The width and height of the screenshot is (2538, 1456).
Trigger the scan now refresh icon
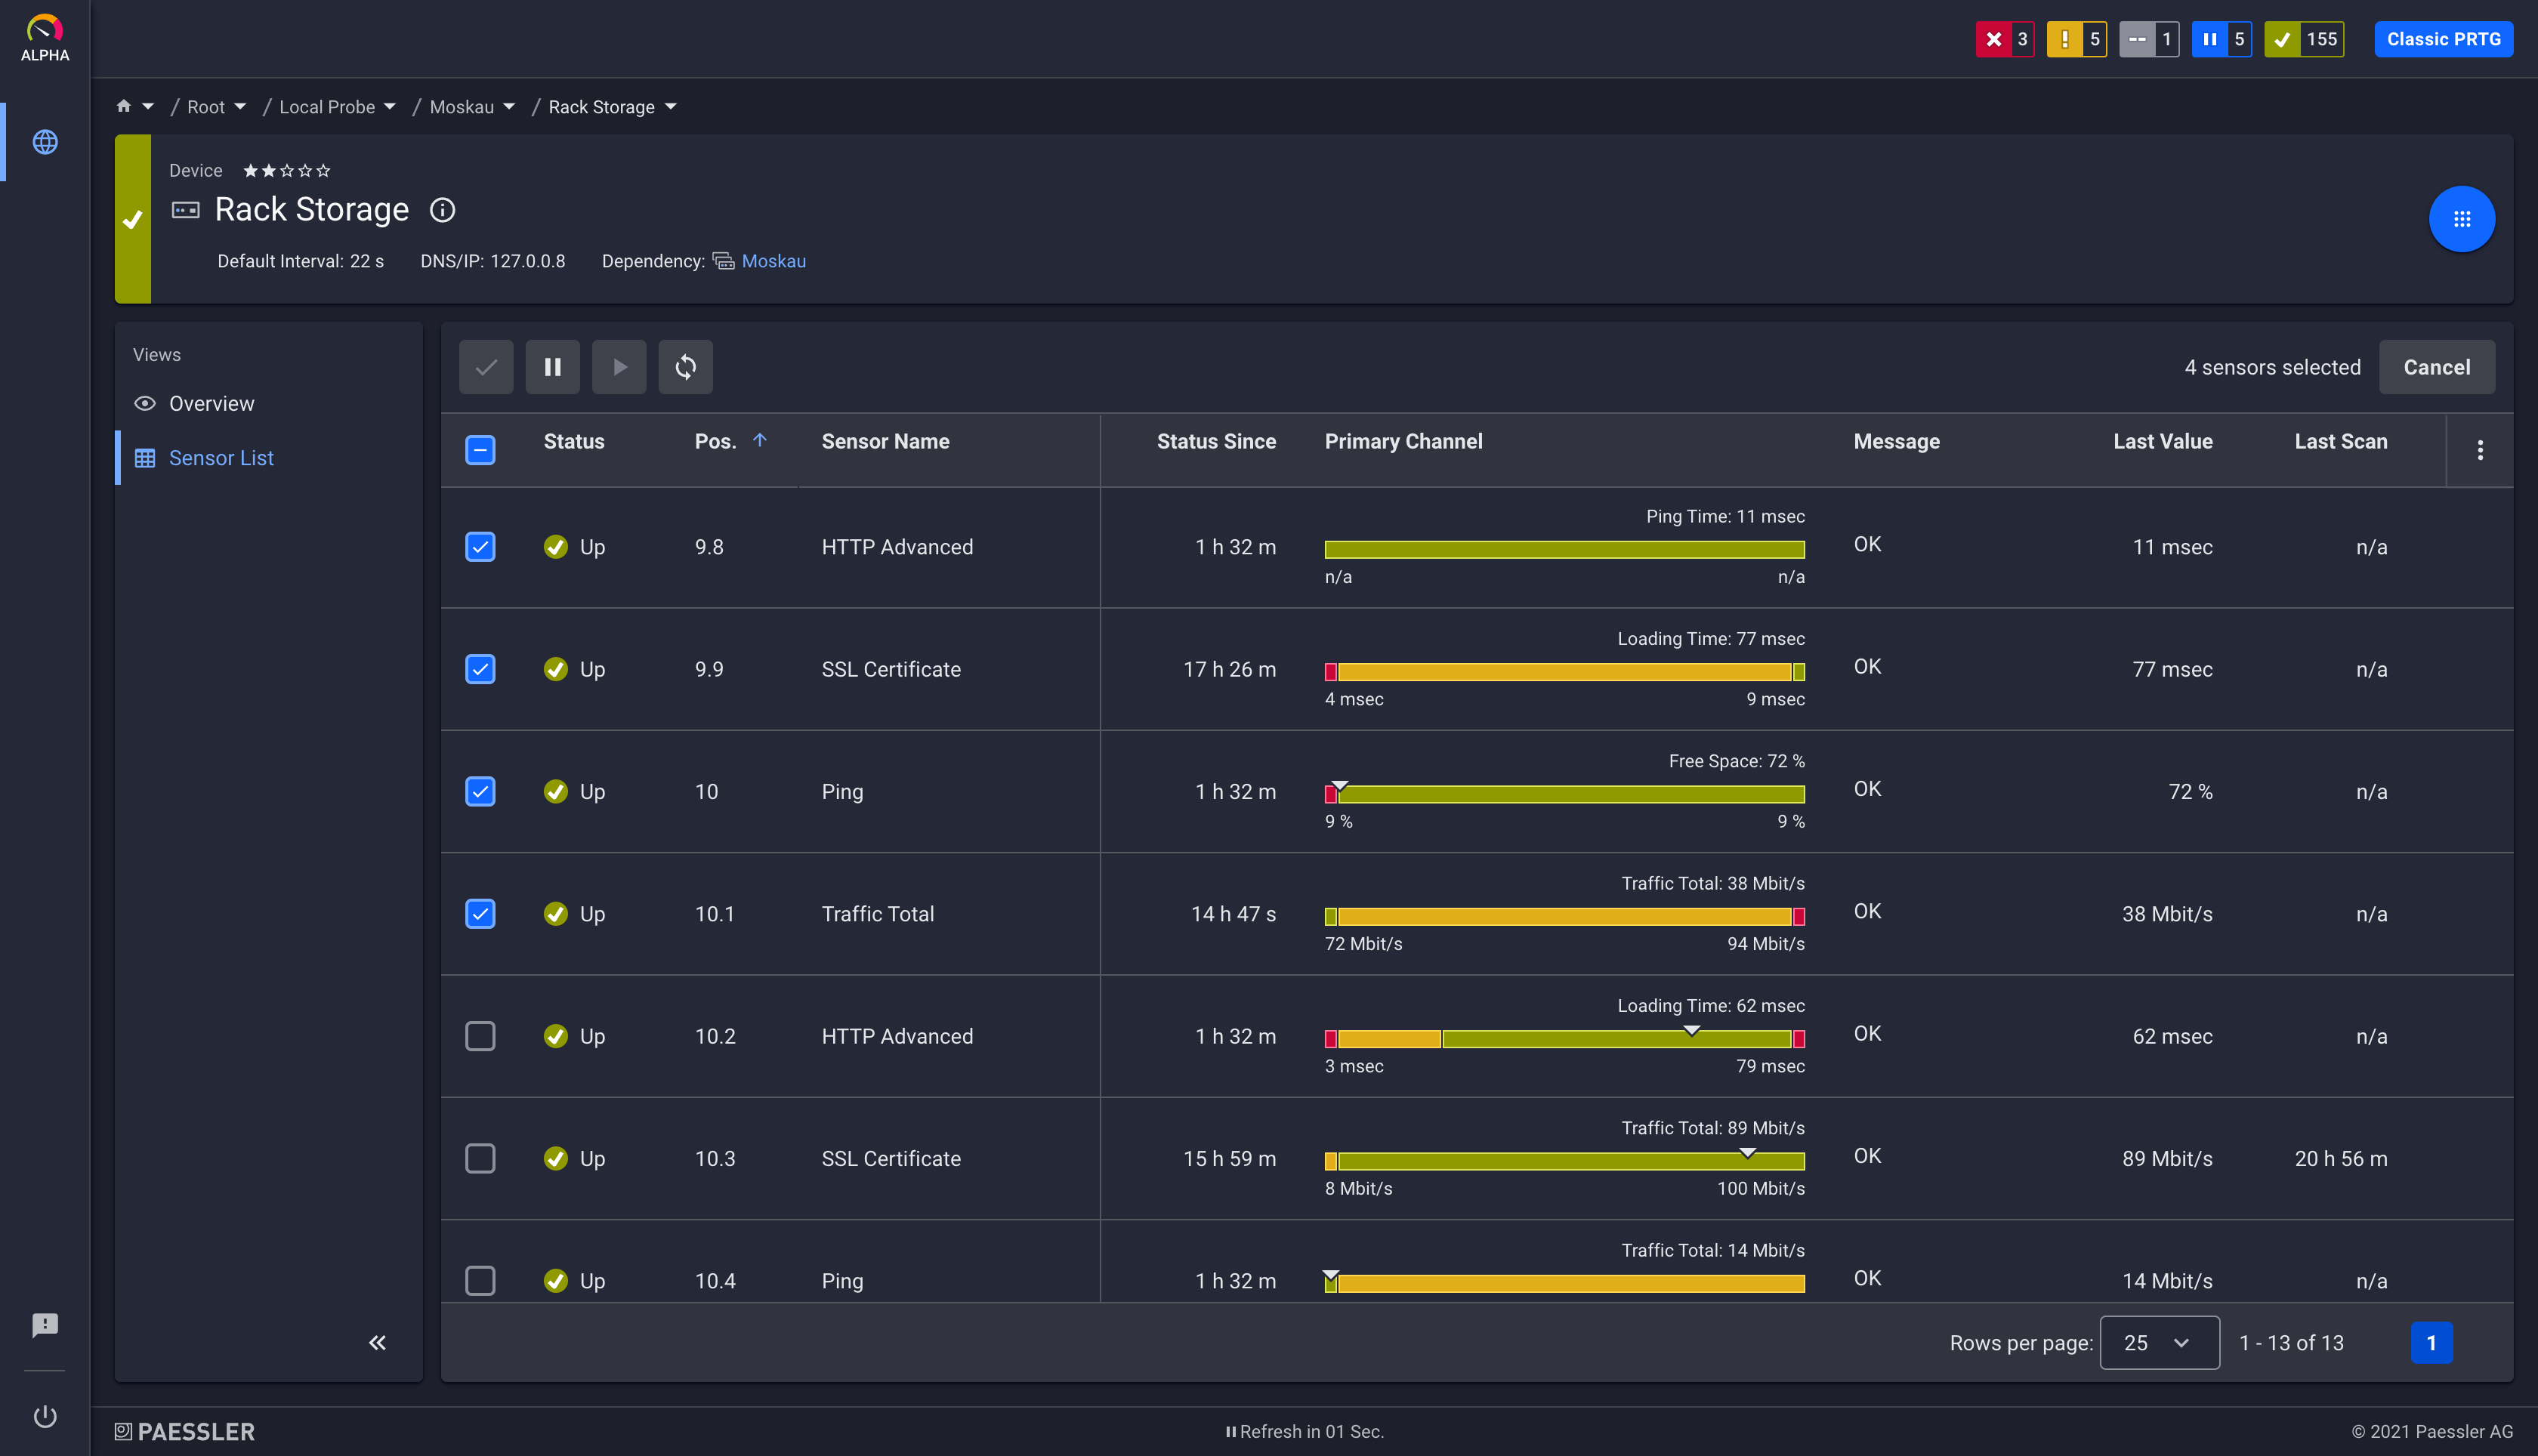[685, 367]
